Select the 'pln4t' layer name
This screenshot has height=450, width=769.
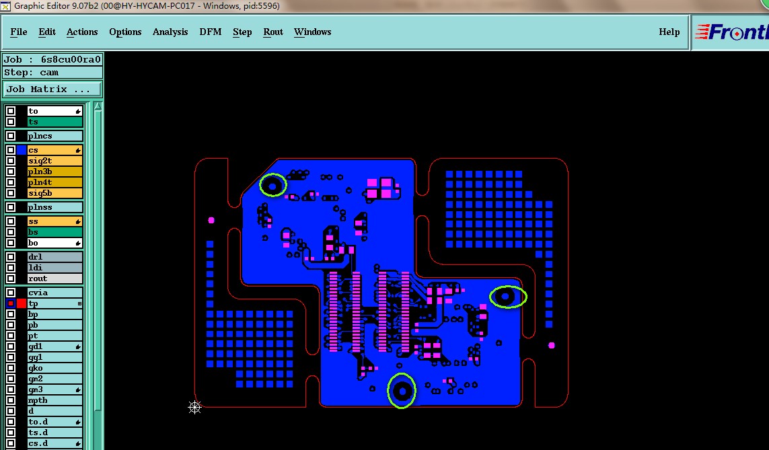pyautogui.click(x=54, y=182)
